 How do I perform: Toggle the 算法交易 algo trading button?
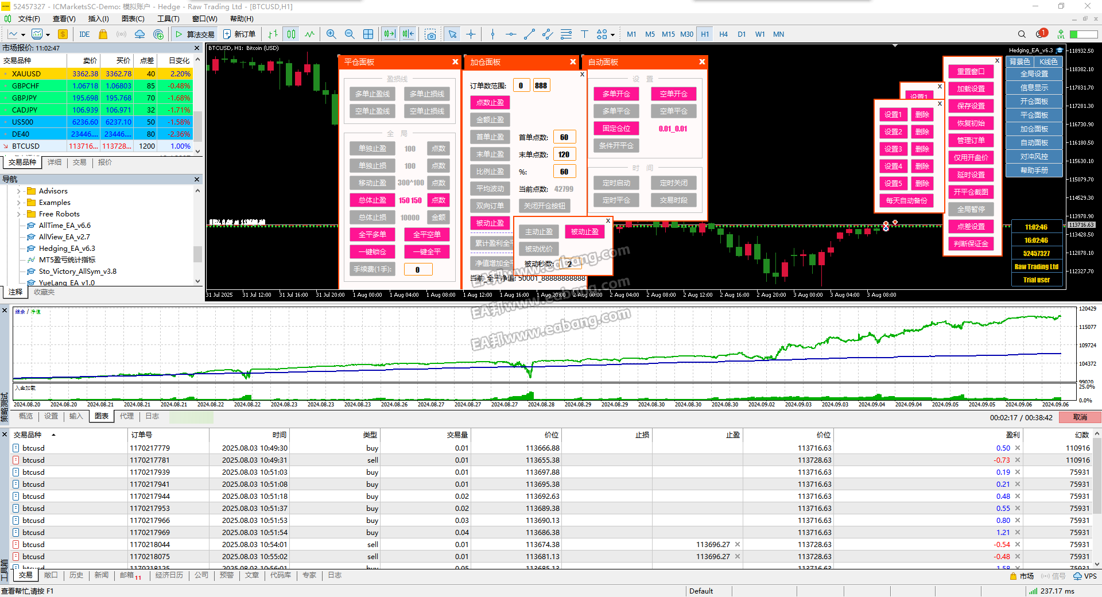point(195,34)
